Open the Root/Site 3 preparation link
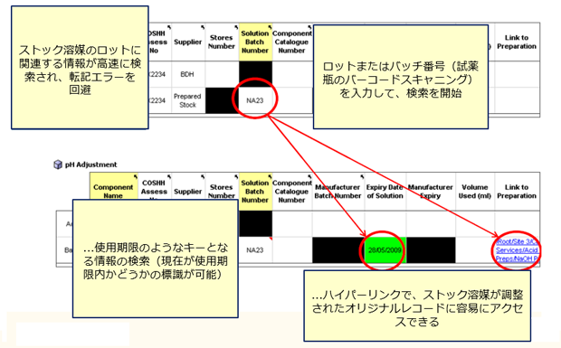This screenshot has height=348, width=561. (x=517, y=241)
